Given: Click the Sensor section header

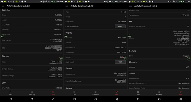Looking at the screenshot, I should [132, 74].
